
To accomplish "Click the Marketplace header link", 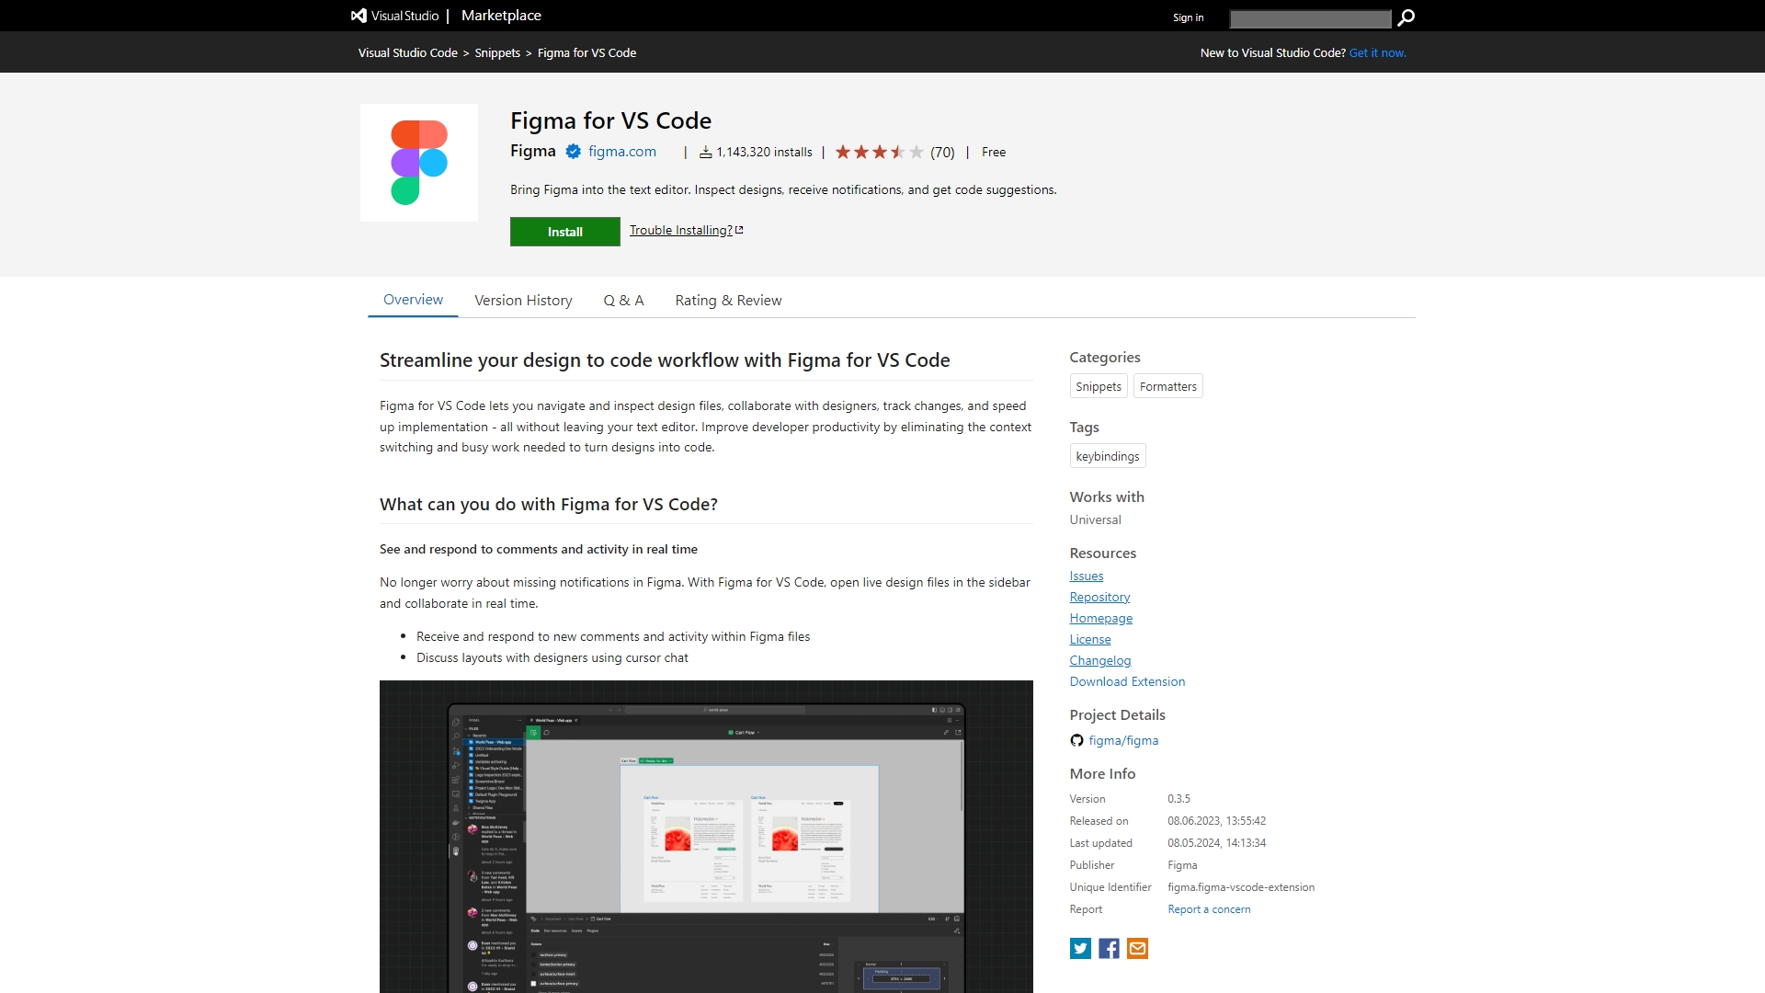I will click(501, 16).
